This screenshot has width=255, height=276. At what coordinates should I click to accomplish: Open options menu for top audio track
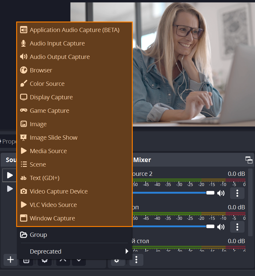(x=237, y=193)
